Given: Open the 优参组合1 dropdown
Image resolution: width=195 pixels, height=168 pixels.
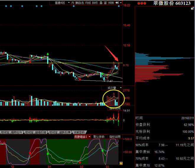Looking at the screenshot, I should pyautogui.click(x=82, y=137).
